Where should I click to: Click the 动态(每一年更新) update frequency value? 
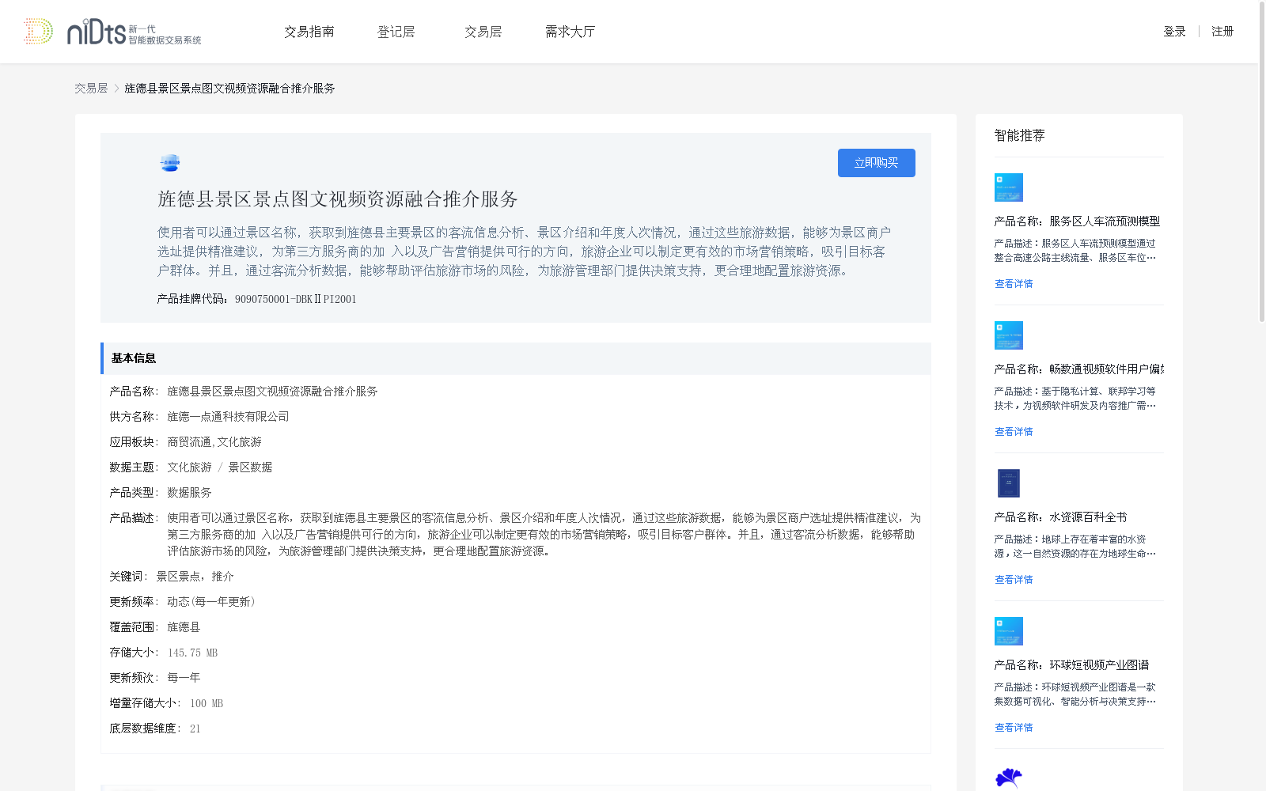coord(211,602)
